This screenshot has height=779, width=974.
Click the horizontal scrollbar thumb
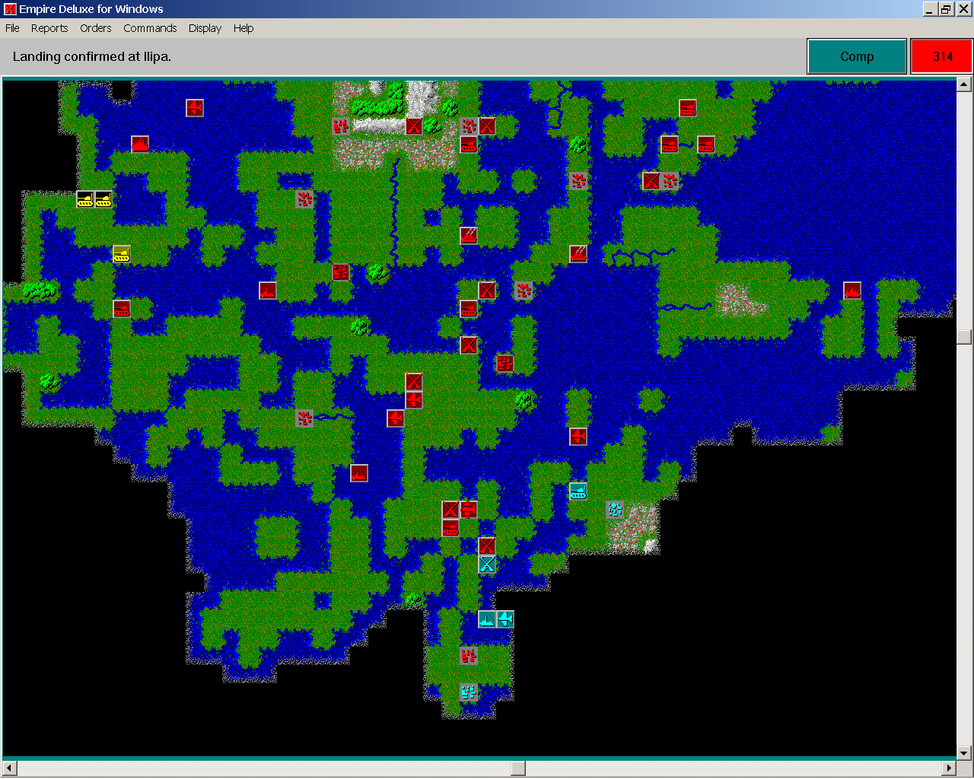(x=518, y=768)
